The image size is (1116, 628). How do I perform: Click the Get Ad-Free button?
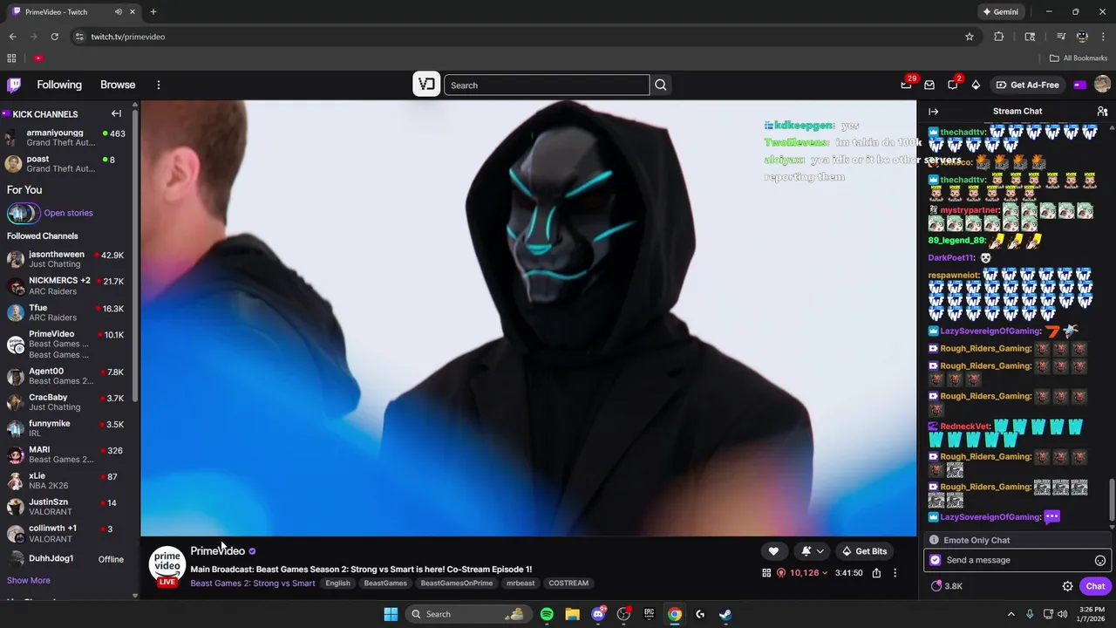click(x=1028, y=85)
